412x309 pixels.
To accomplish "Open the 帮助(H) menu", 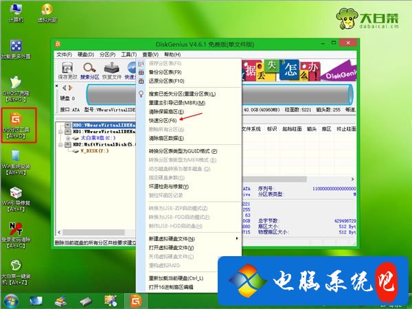I will tap(172, 55).
